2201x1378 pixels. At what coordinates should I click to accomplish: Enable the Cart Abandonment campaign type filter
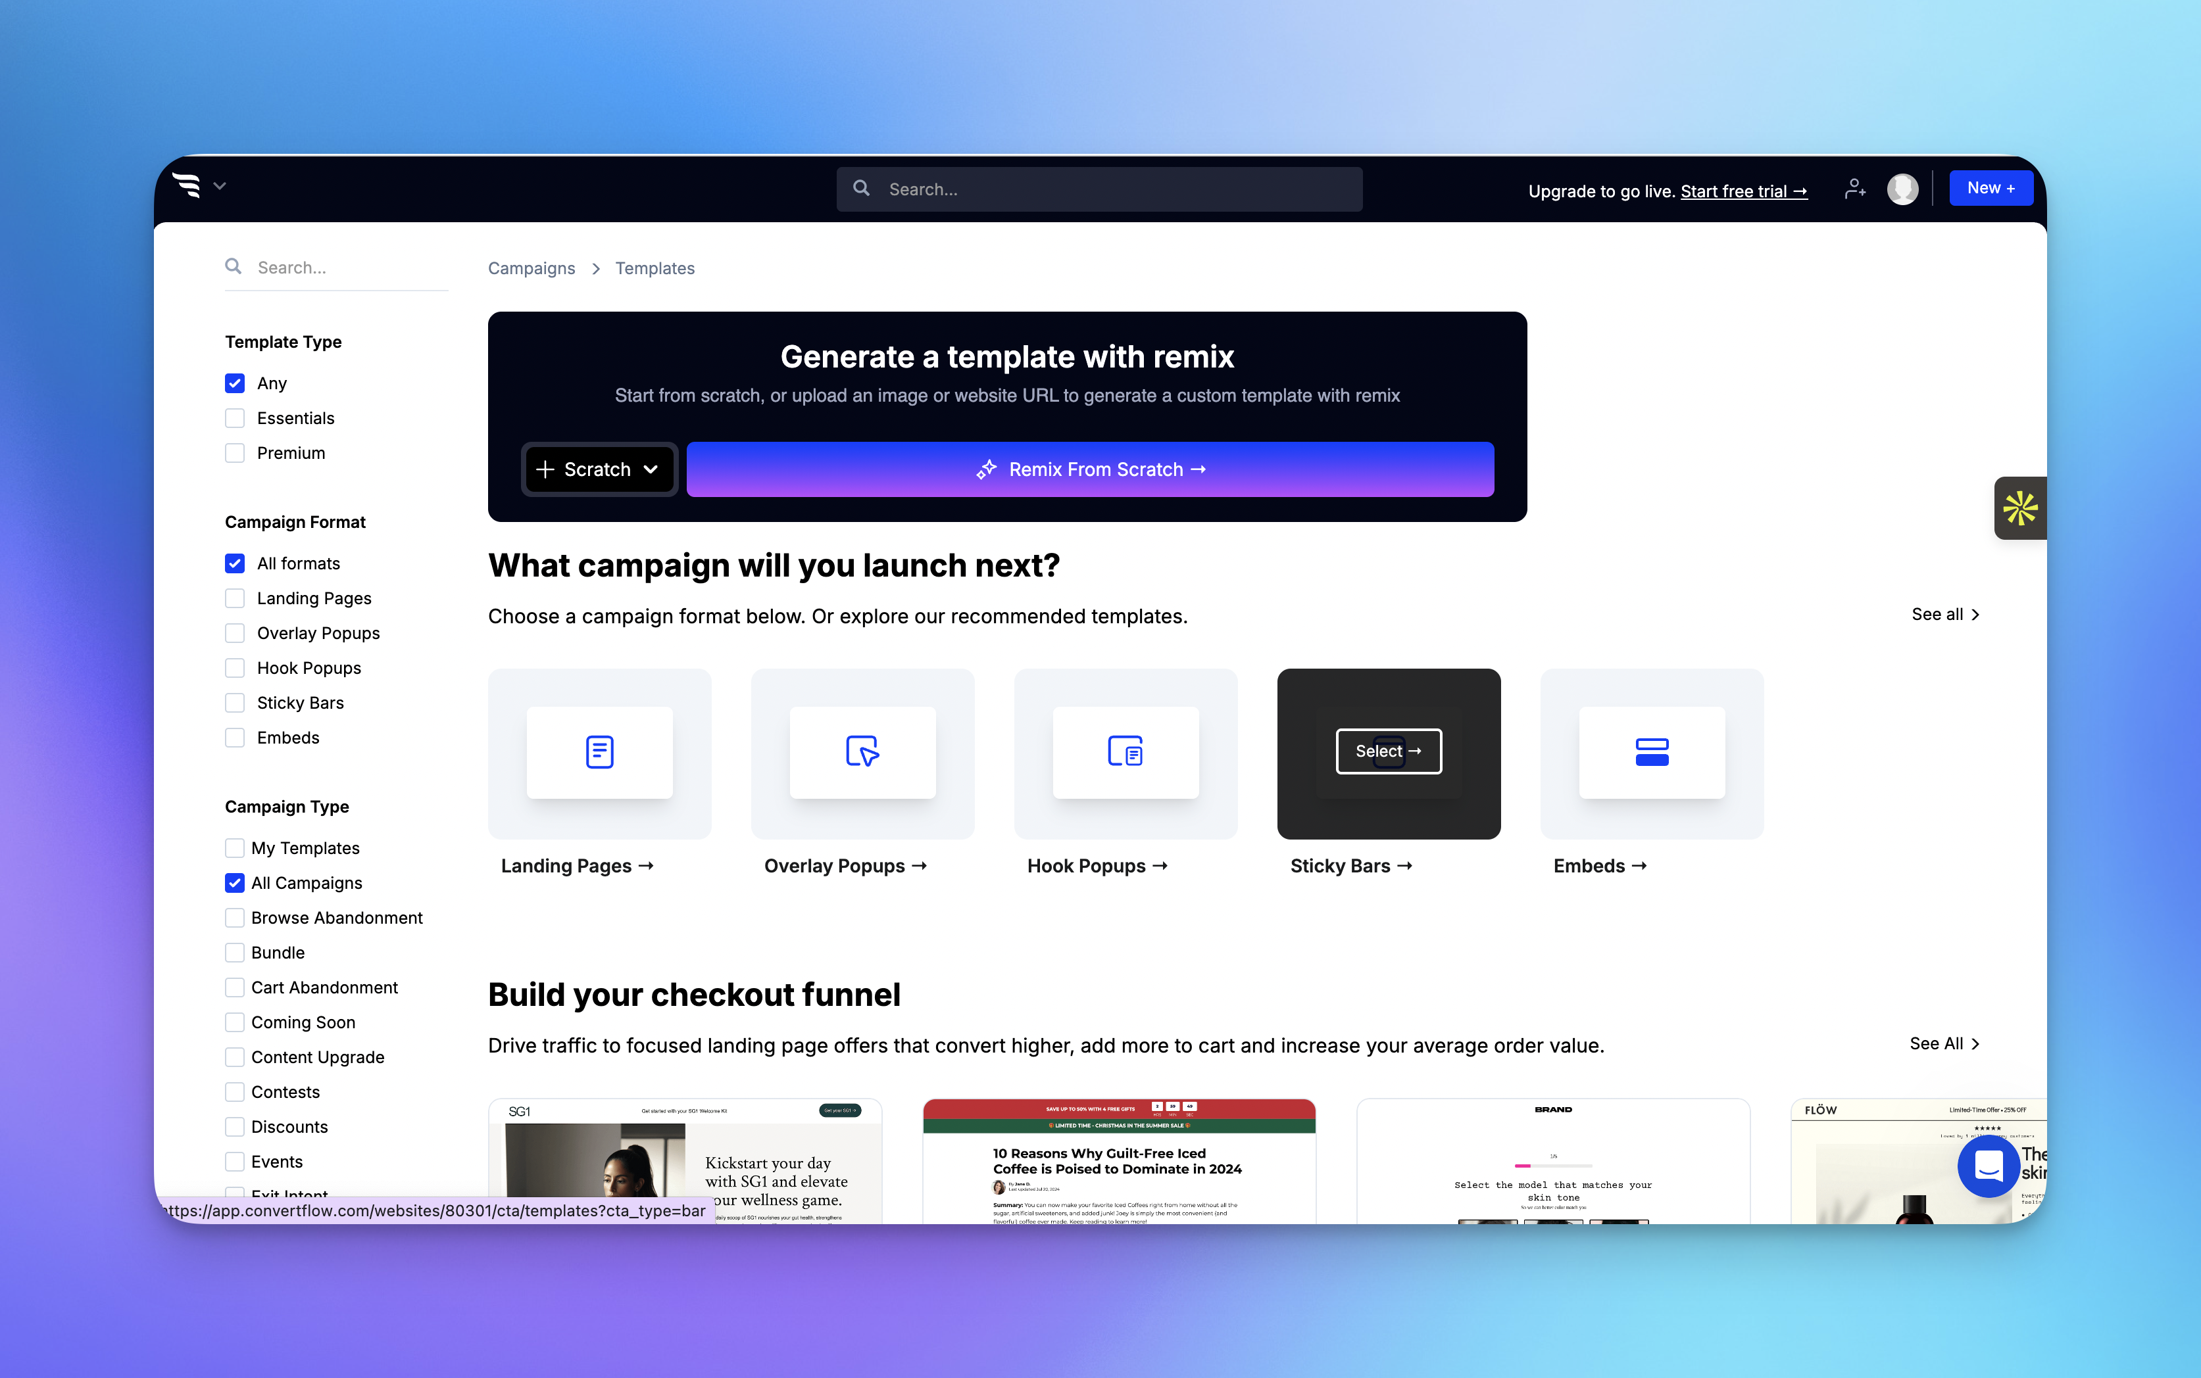pyautogui.click(x=234, y=987)
